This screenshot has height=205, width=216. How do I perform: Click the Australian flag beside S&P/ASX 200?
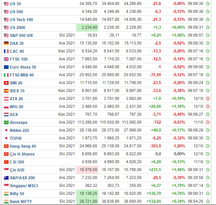pyautogui.click(x=6, y=178)
